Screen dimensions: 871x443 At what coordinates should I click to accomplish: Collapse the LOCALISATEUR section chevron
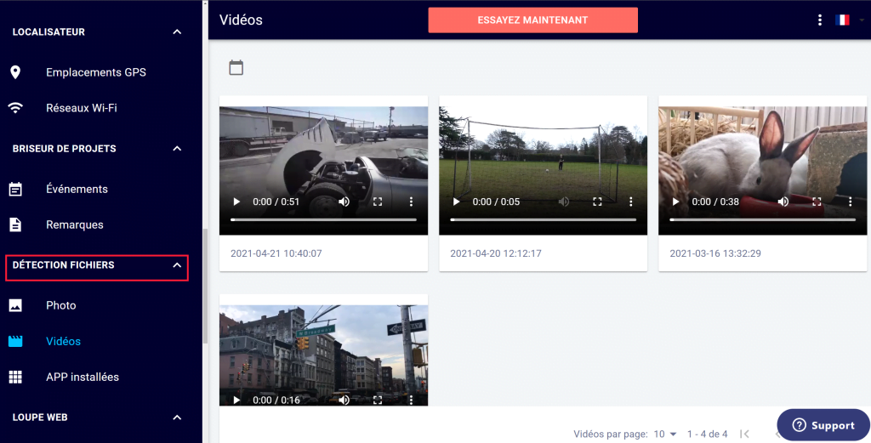pos(177,32)
